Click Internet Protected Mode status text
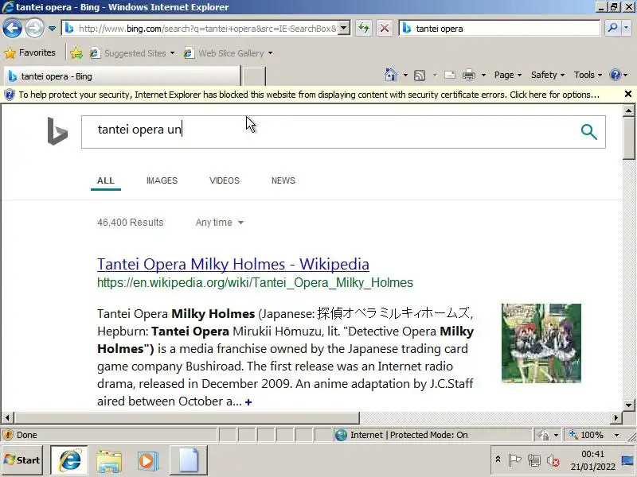 tap(408, 435)
